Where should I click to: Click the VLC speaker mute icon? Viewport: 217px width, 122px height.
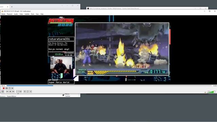click(205, 92)
